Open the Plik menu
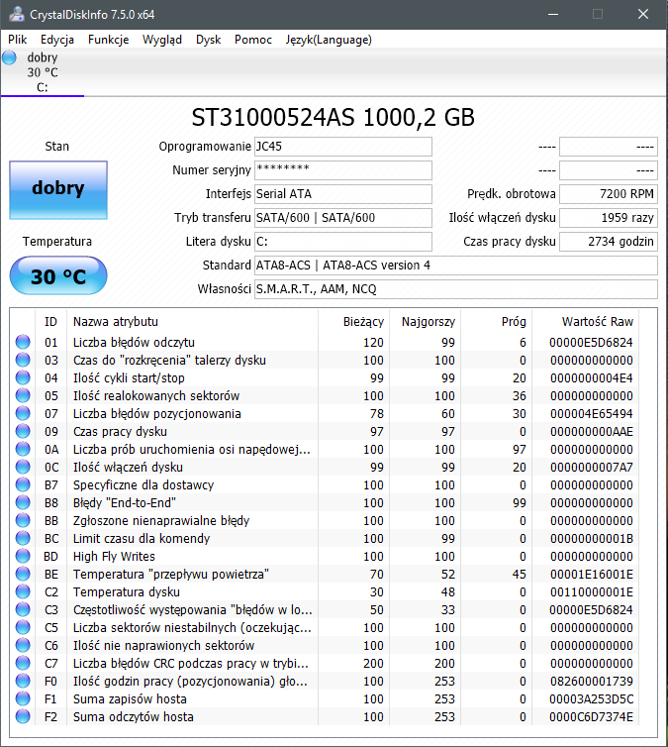Viewport: 668px width, 747px height. pyautogui.click(x=17, y=40)
